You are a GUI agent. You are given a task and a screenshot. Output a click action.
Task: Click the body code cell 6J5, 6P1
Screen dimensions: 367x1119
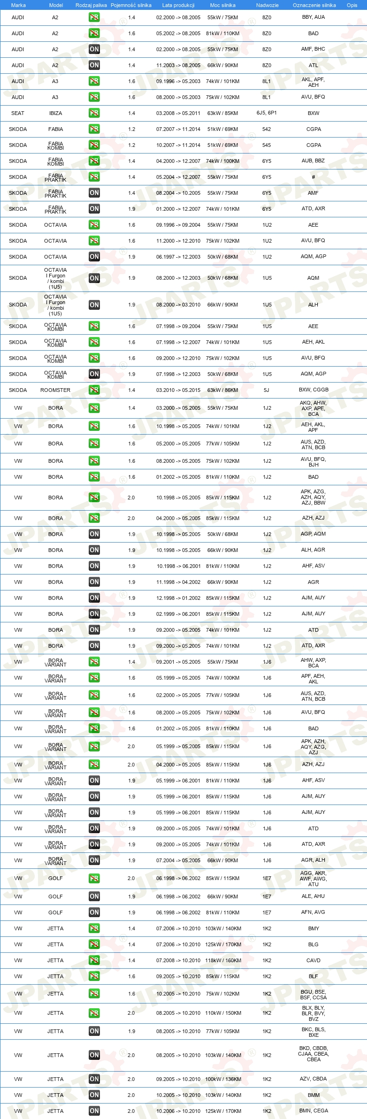click(x=267, y=113)
